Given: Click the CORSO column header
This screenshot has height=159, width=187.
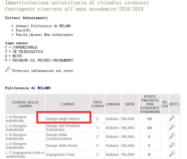Looking at the screenshot, I should point(68,104).
